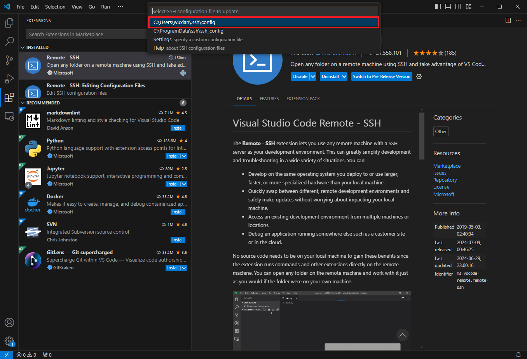Open the overflow menu ellipsis after Run
The image size is (527, 359).
click(x=120, y=7)
